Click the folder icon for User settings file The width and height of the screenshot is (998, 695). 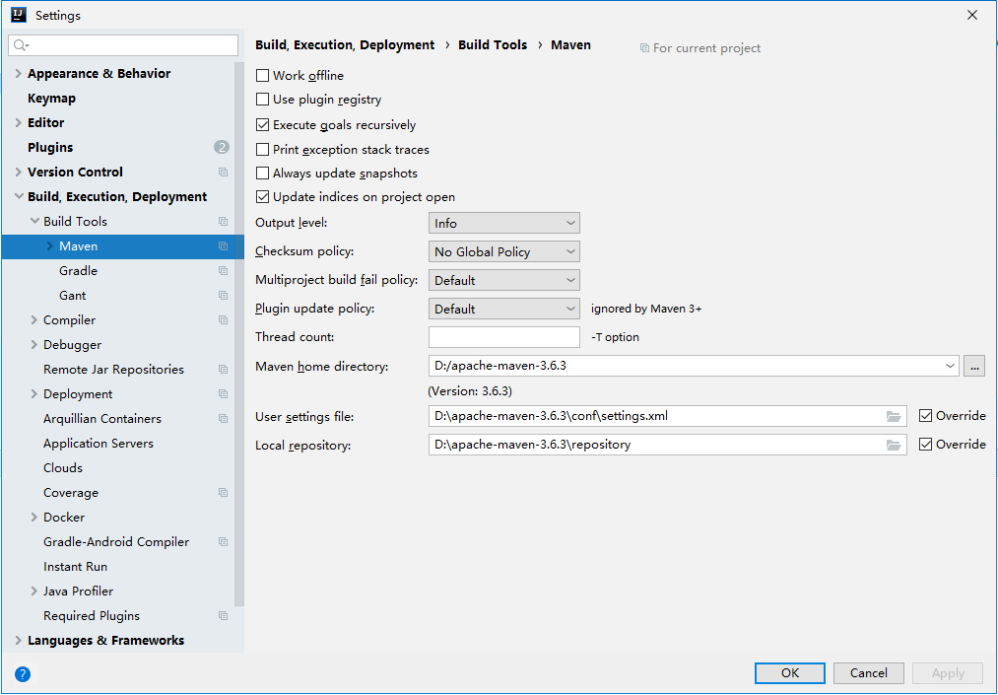click(894, 417)
